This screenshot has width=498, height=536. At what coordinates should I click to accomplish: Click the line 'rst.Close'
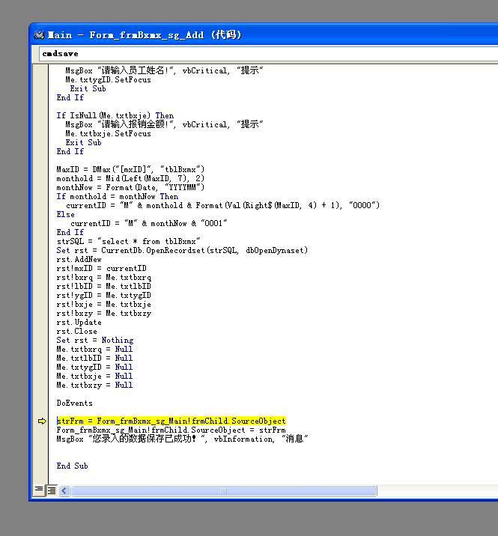[x=76, y=331]
